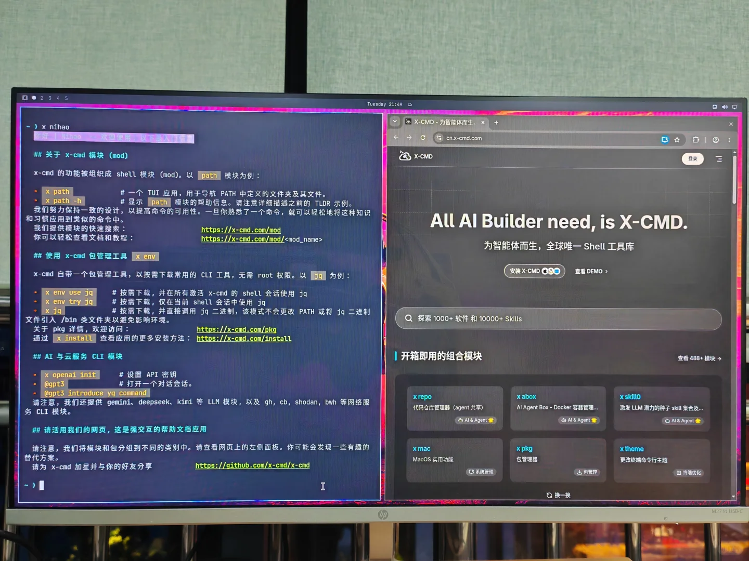The image size is (749, 561).
Task: Open the x abox module card
Action: pos(558,408)
